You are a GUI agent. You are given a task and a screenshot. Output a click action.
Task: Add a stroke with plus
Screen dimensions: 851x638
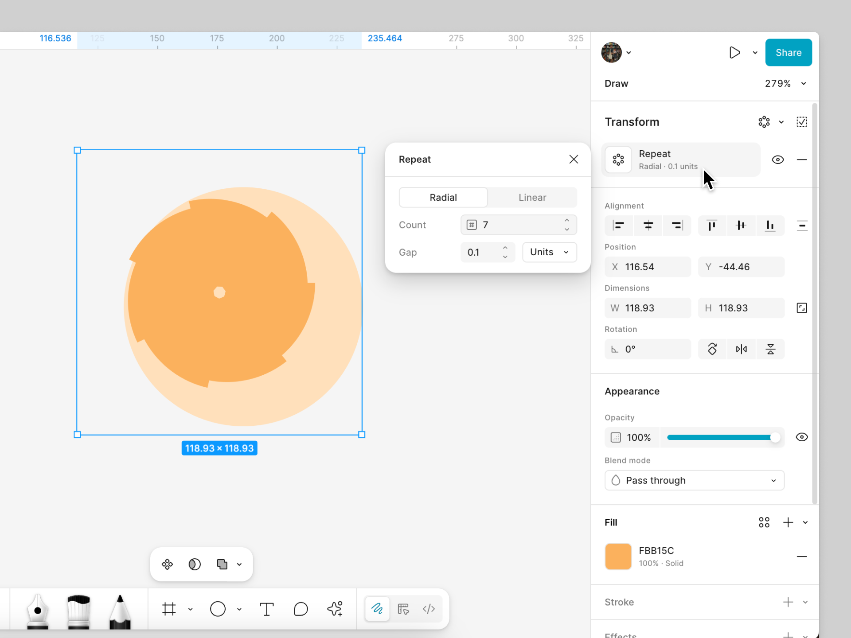[788, 602]
